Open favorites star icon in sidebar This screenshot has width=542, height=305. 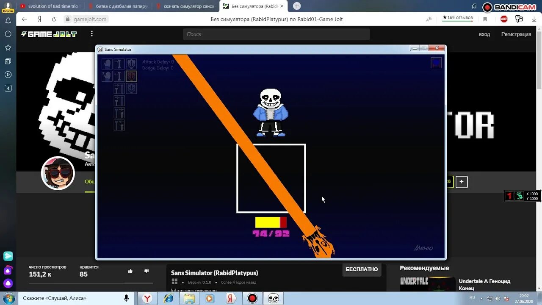coord(8,47)
